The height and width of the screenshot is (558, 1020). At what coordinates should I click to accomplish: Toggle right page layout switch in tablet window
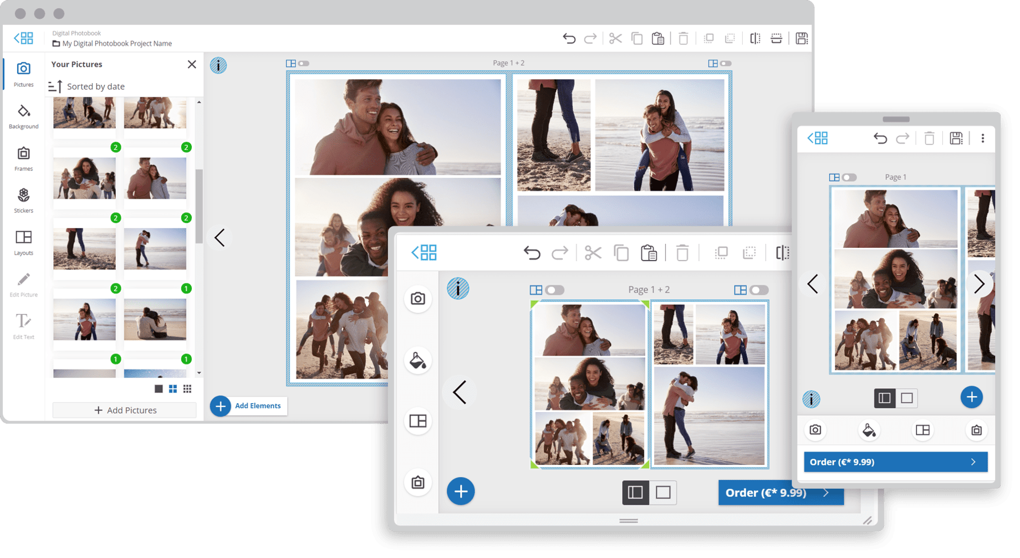coord(759,290)
